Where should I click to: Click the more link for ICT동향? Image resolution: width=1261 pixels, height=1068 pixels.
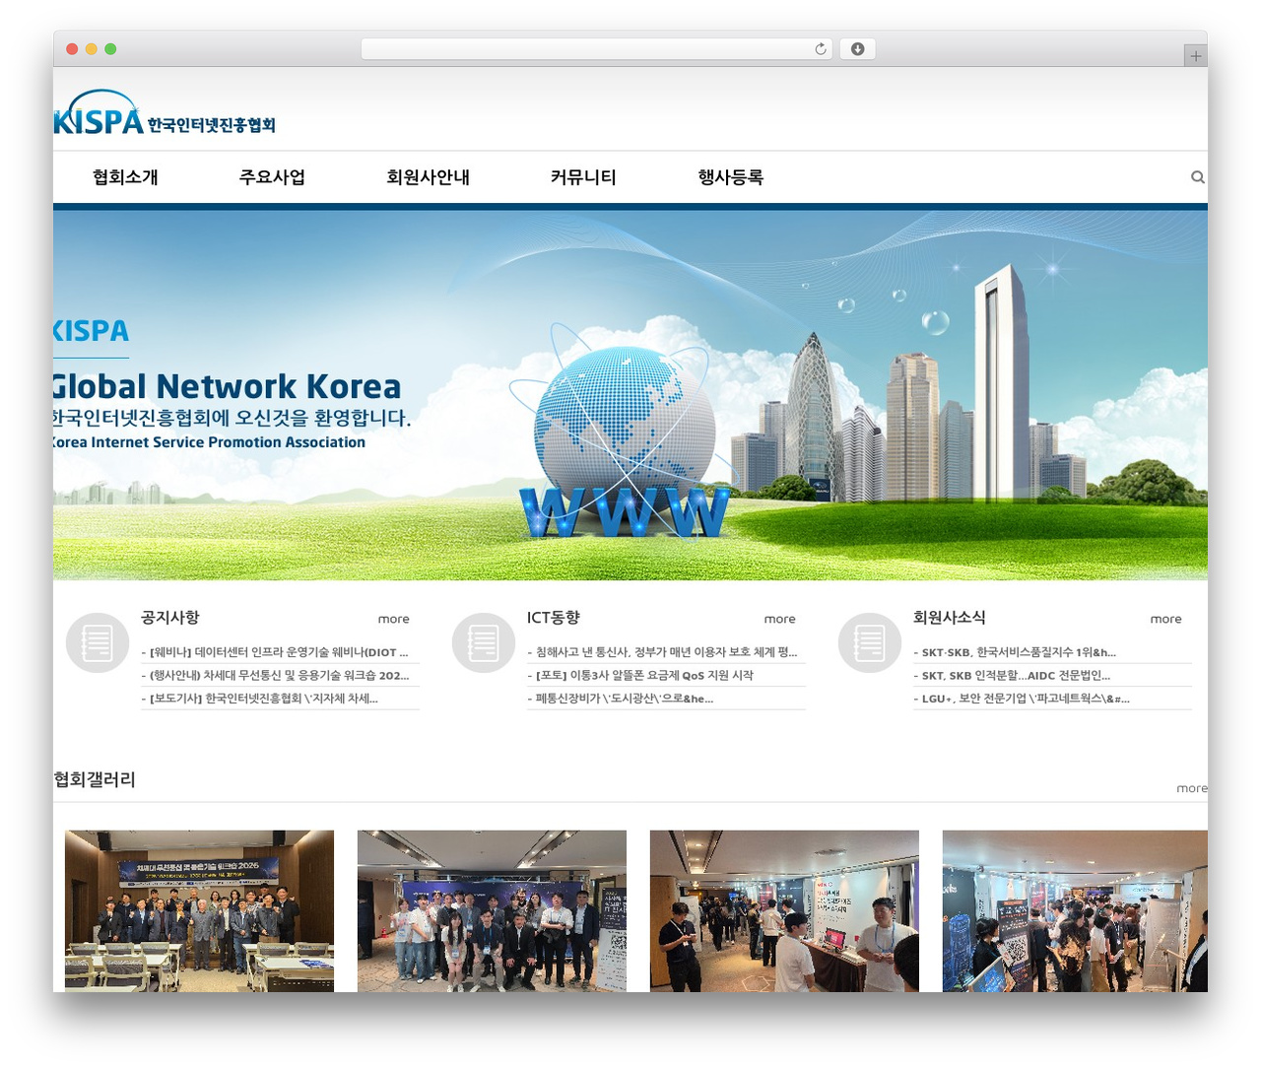tap(779, 619)
